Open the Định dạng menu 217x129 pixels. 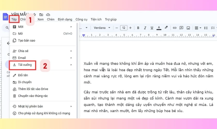[x=65, y=19]
